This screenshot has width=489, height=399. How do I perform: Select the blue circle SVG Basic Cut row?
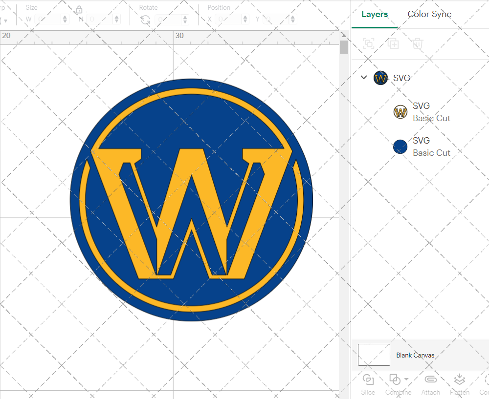[422, 147]
